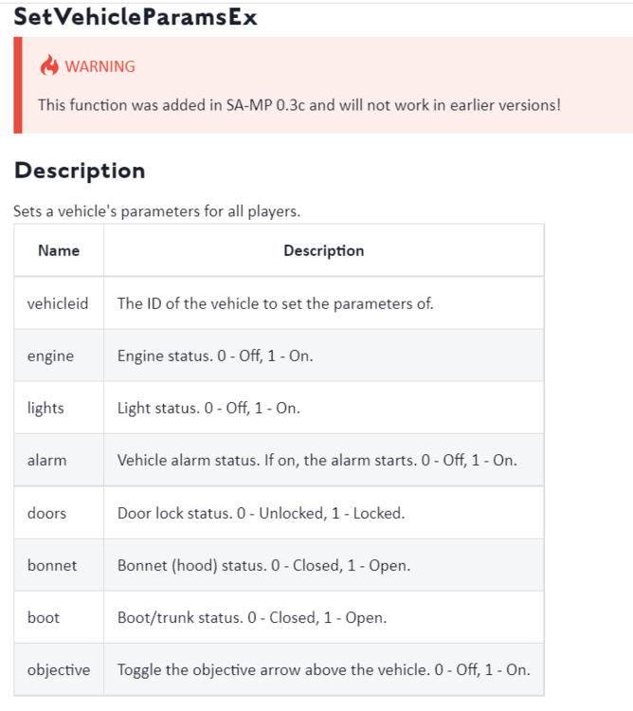Click the vehicleid parameter name cell

click(59, 303)
